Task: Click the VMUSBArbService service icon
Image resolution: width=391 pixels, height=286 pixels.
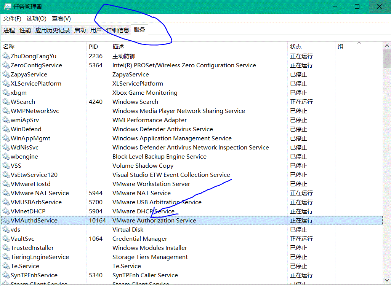Action: 6,202
